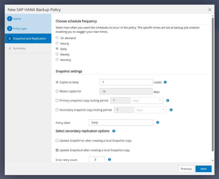Click the Error retry count field
The image size is (219, 179).
coord(97,159)
